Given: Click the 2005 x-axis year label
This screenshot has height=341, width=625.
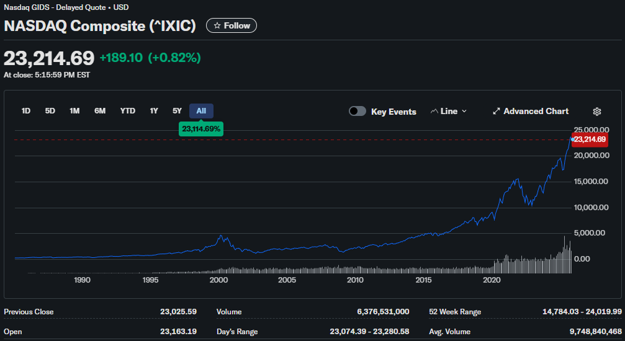Looking at the screenshot, I should tap(287, 280).
